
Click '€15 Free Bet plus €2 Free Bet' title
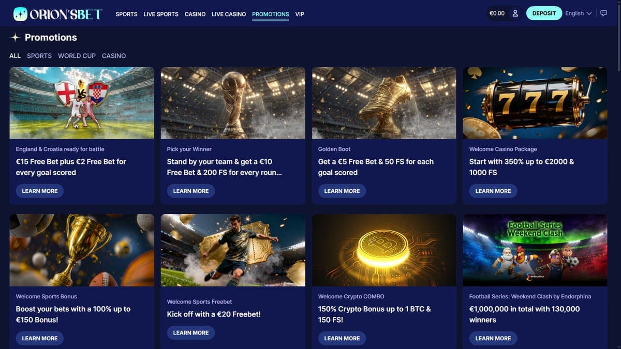[71, 167]
